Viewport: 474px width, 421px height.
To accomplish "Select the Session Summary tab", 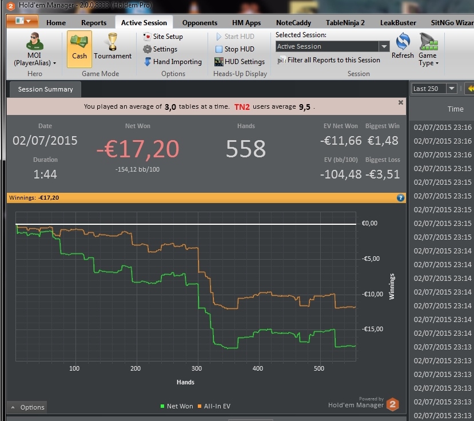I will click(x=45, y=90).
